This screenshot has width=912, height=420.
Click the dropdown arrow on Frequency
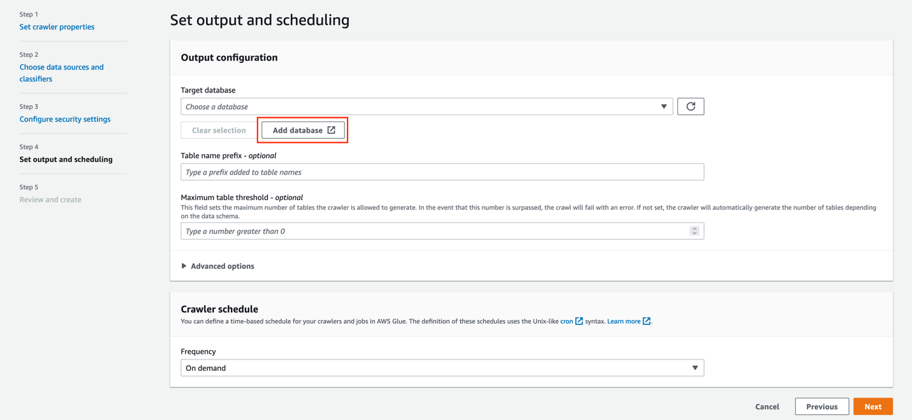point(695,368)
